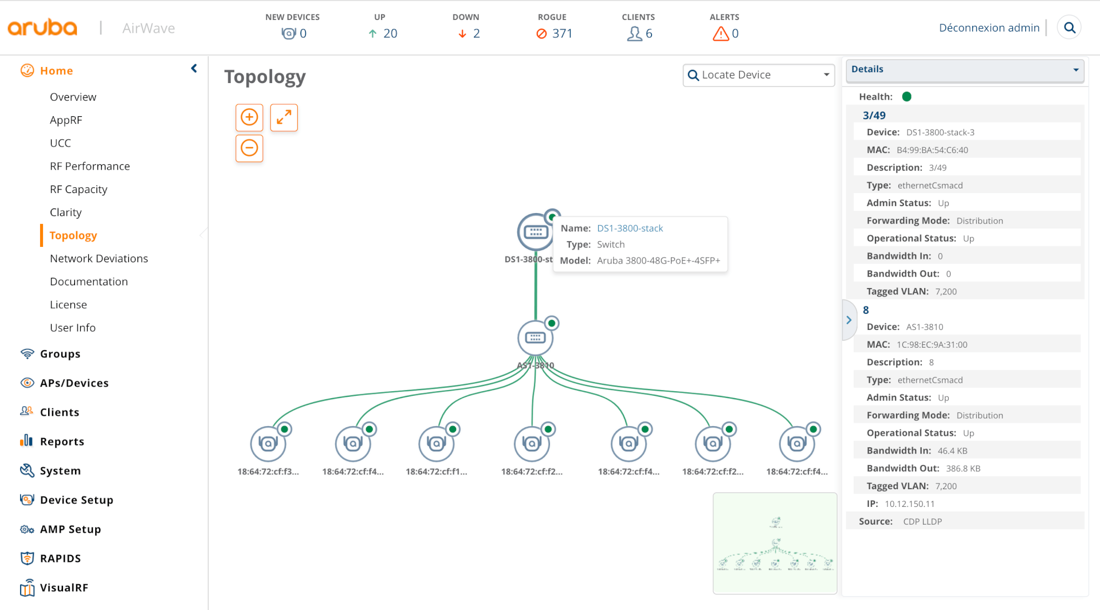The height and width of the screenshot is (610, 1100).
Task: Click the Alerts warning triangle icon
Action: tap(720, 34)
